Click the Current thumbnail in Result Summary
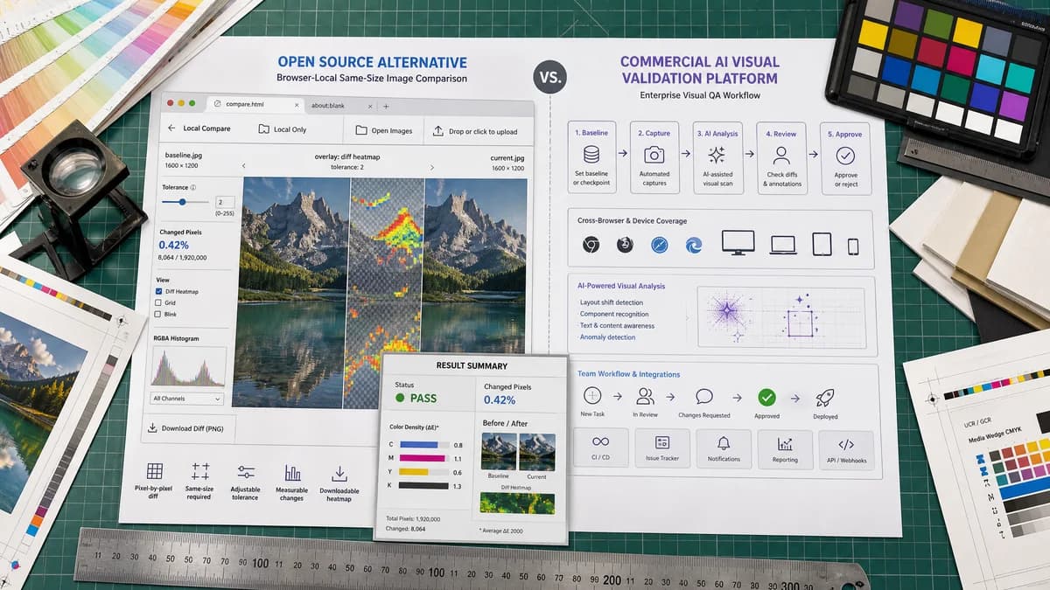The image size is (1050, 590). click(536, 452)
